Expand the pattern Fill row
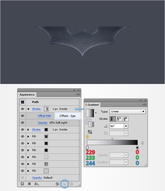 click(x=28, y=157)
